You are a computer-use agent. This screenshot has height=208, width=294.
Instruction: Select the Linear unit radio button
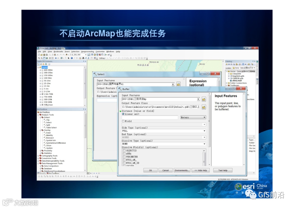(x=123, y=114)
